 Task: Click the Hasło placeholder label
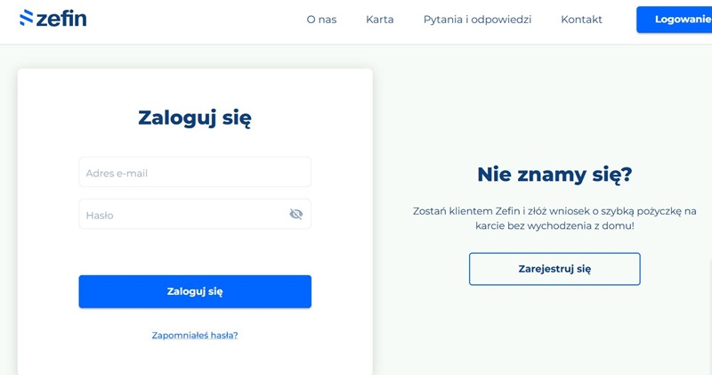[100, 215]
